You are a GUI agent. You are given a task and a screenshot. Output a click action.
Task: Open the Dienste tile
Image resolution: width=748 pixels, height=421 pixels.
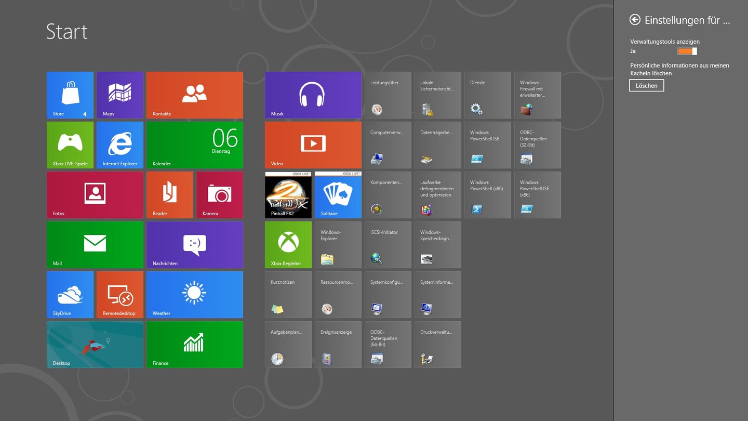(x=488, y=95)
